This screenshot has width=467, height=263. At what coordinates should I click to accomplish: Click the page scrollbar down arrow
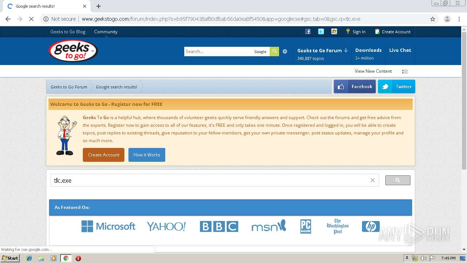click(464, 249)
